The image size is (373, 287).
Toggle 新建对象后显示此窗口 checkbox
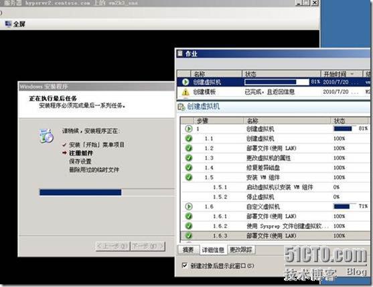[184, 265]
